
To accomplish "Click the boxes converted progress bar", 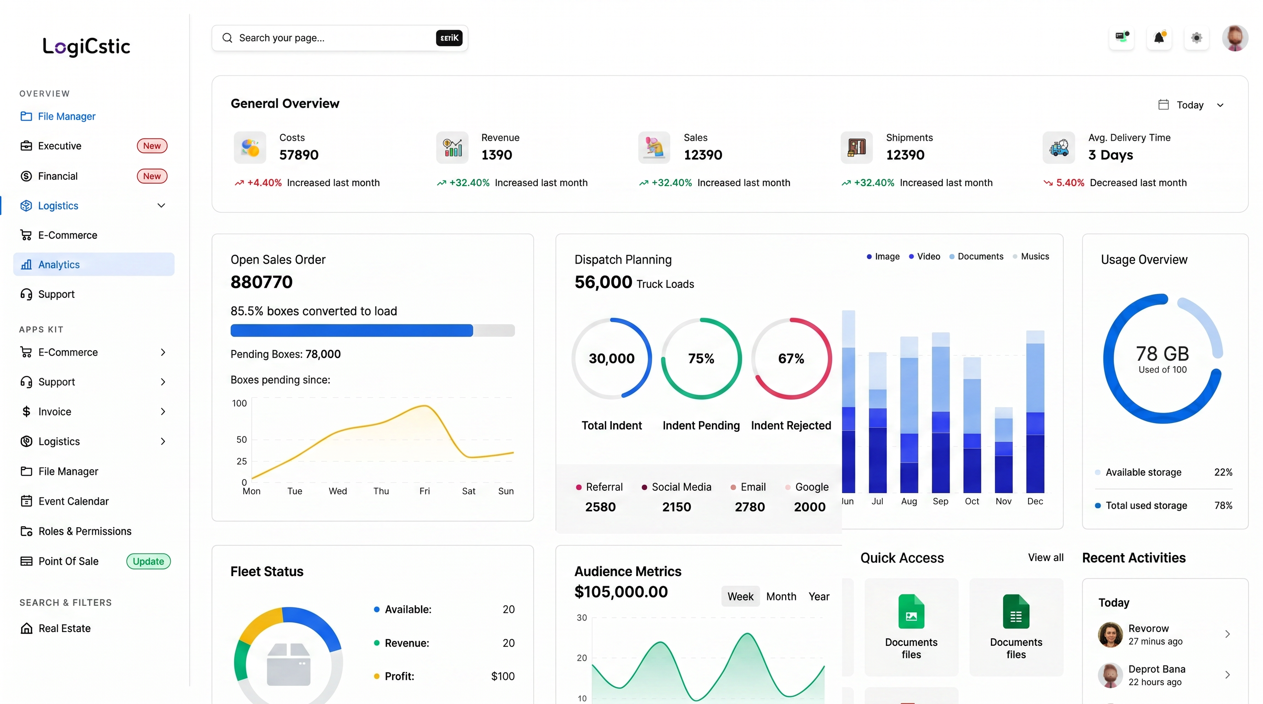I will click(x=373, y=330).
